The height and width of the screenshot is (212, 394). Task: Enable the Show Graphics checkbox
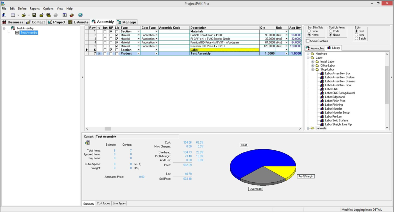pyautogui.click(x=307, y=41)
